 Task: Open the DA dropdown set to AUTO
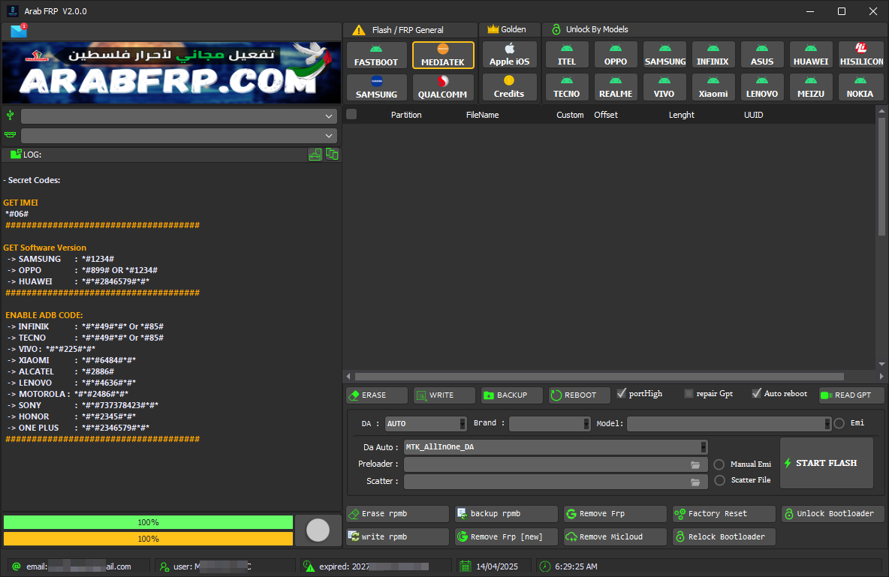coord(426,423)
